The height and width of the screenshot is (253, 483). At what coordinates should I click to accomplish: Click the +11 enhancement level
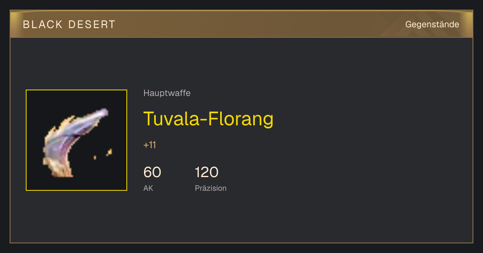coord(149,145)
